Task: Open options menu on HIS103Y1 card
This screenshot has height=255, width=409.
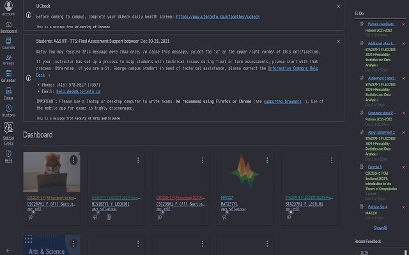Action: (x=138, y=160)
